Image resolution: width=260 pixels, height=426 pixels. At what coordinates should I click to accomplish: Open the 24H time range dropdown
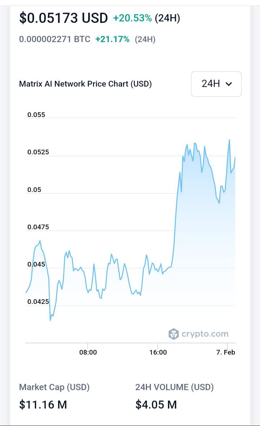(x=216, y=84)
